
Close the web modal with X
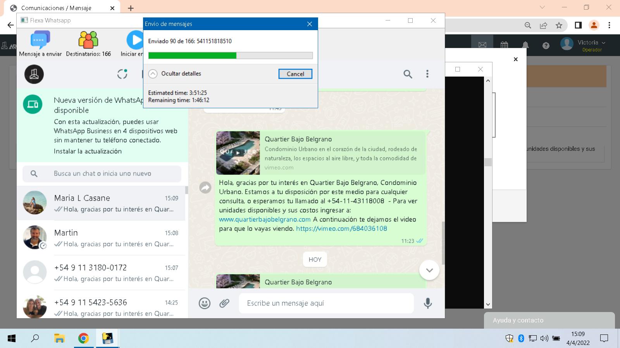516,59
